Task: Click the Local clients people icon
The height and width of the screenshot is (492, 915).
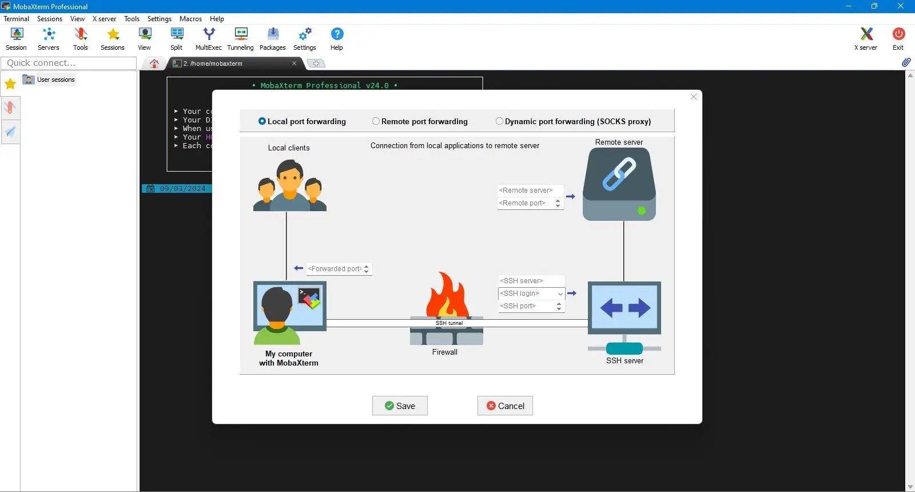Action: coord(290,185)
